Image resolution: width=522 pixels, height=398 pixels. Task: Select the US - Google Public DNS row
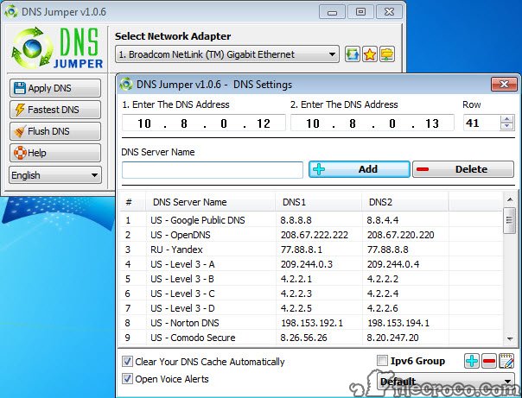coord(311,220)
